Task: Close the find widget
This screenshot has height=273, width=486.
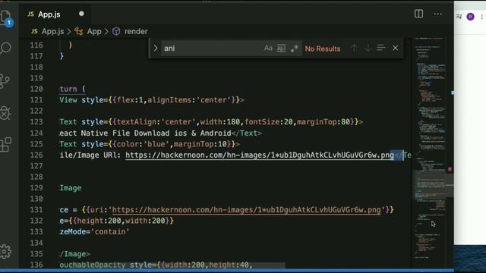Action: 395,49
